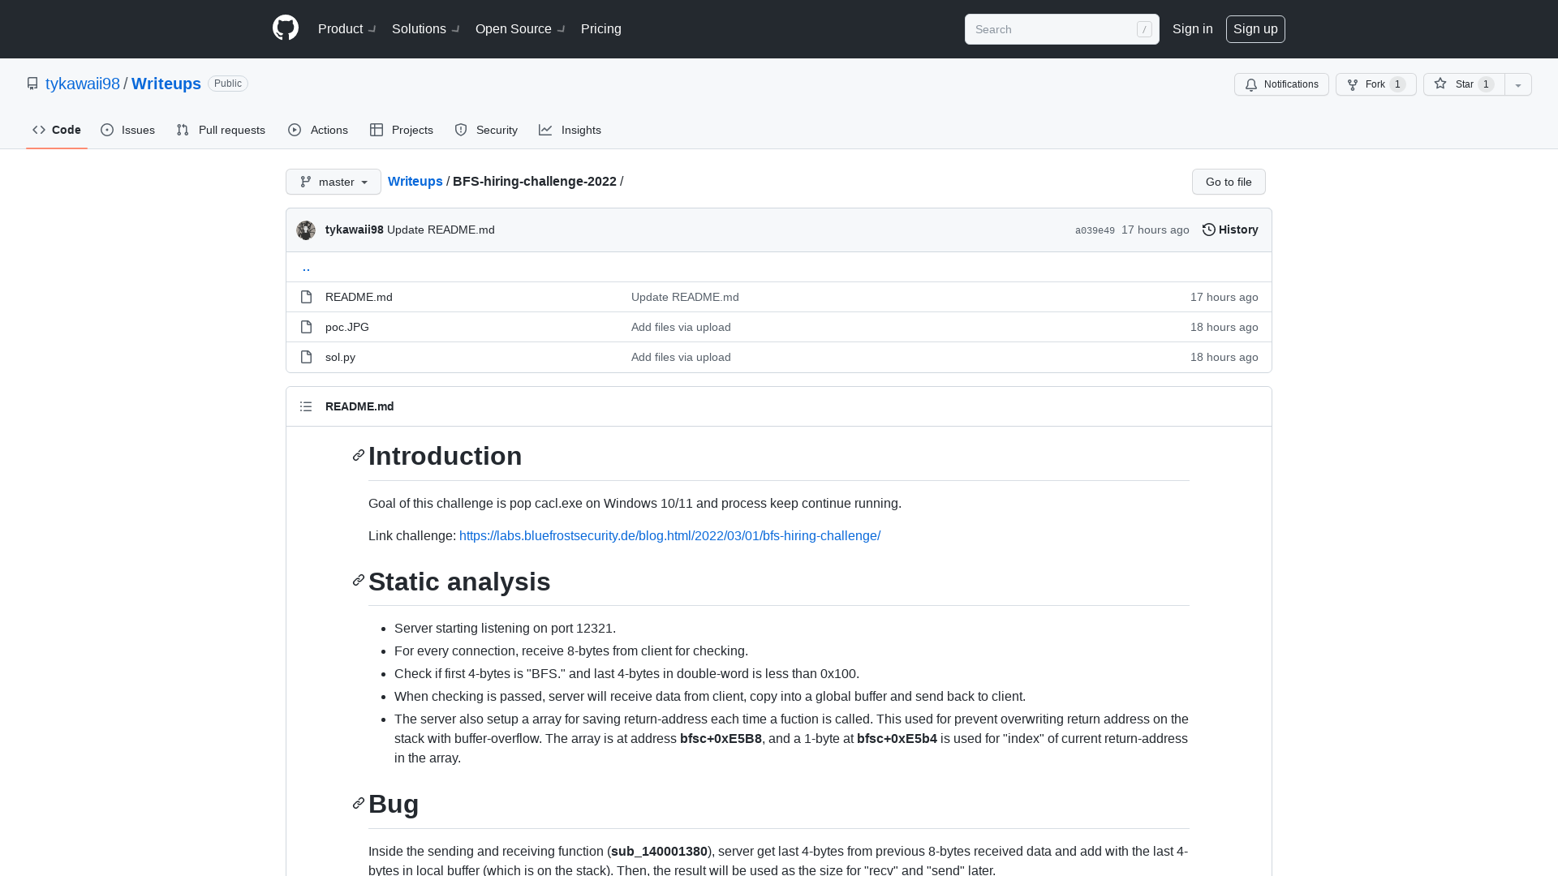Open the Insights graph icon
The image size is (1558, 876).
[x=546, y=130]
